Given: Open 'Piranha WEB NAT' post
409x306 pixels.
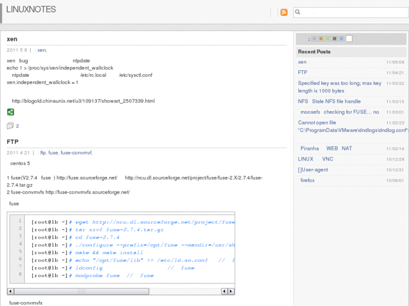Looking at the screenshot, I should click(x=326, y=148).
